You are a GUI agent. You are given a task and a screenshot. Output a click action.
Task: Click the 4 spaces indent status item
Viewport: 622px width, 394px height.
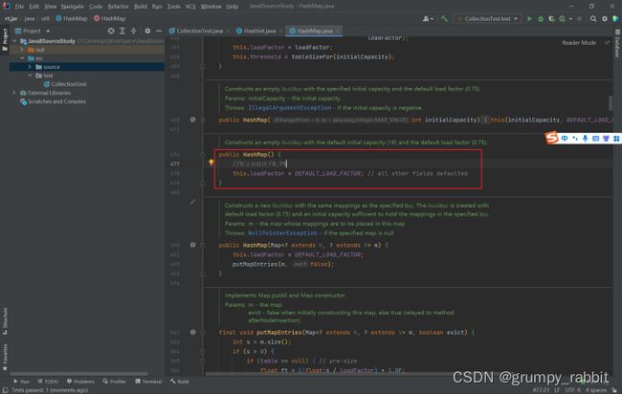click(x=596, y=390)
